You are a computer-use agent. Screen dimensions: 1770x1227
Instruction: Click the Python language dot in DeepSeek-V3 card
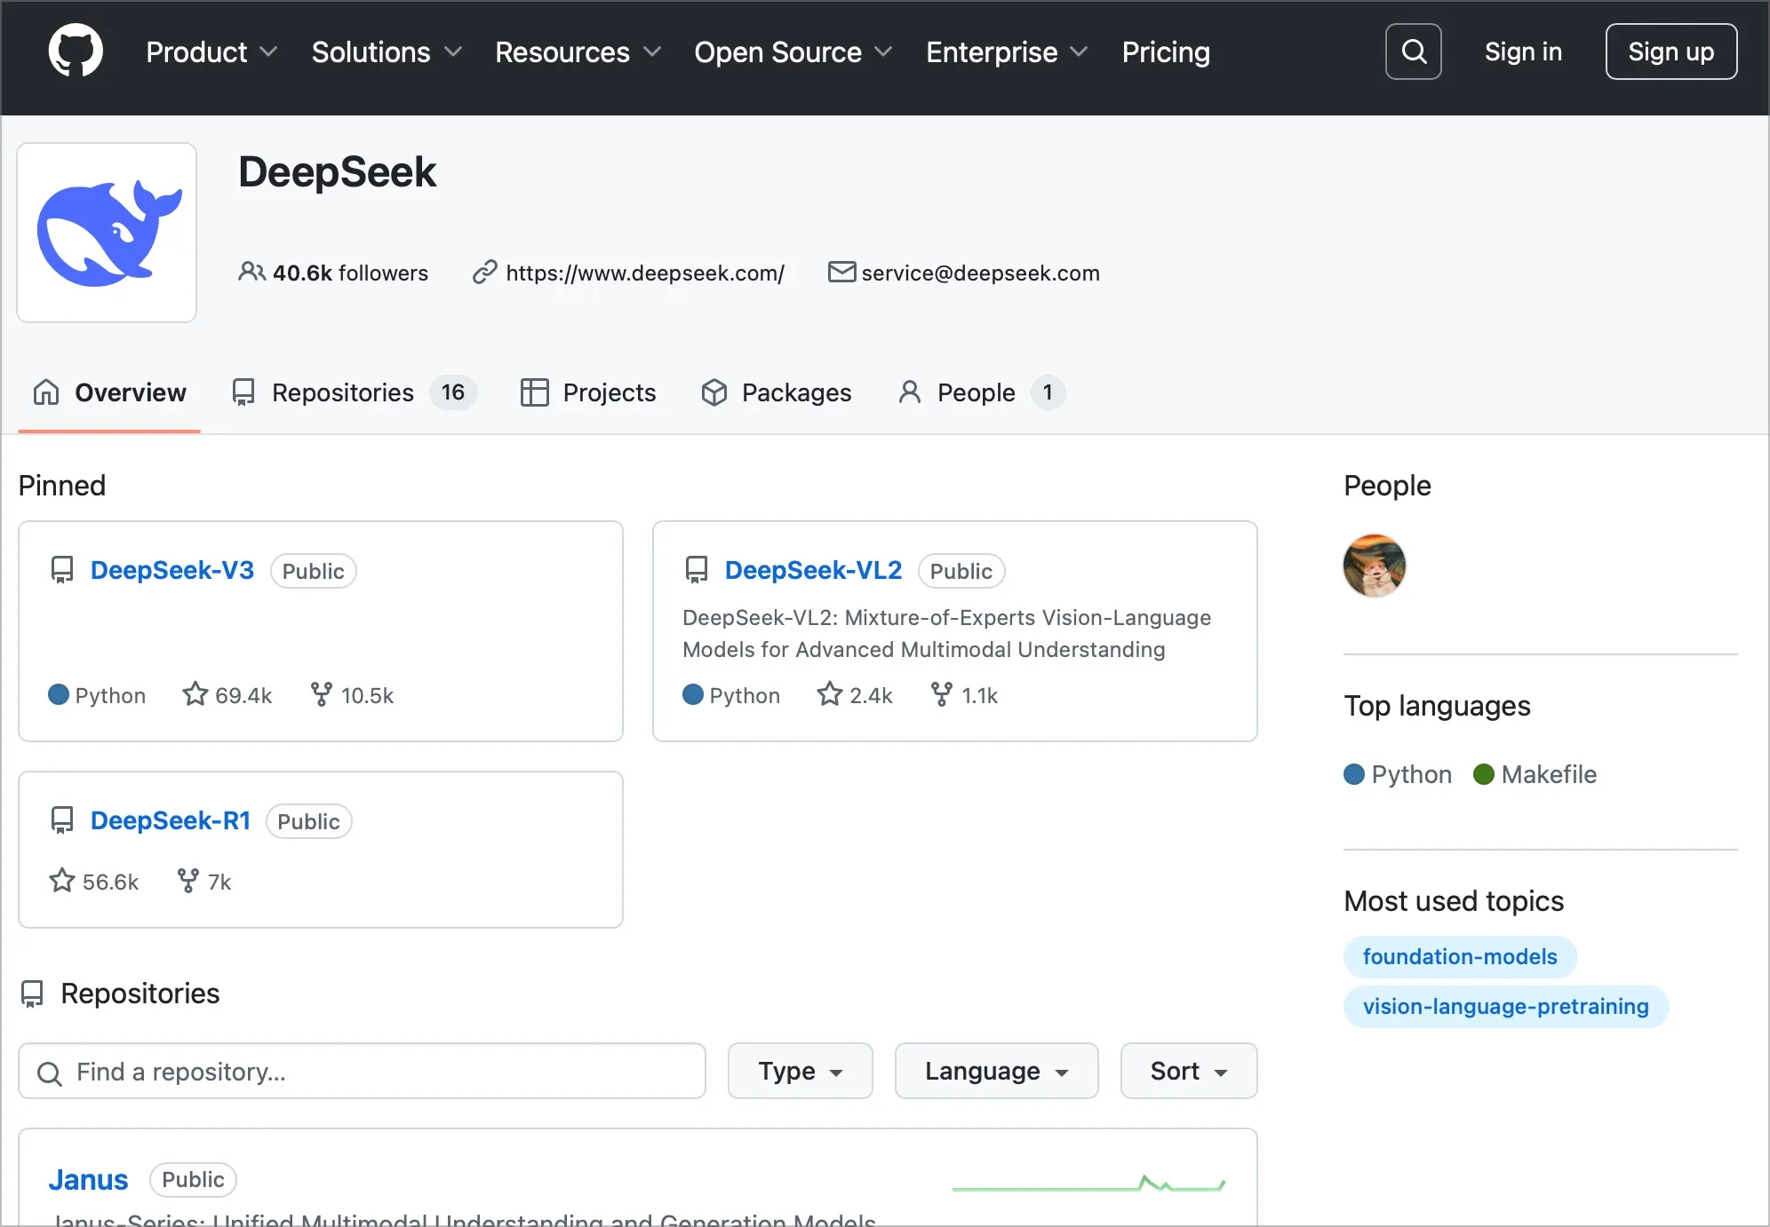59,694
